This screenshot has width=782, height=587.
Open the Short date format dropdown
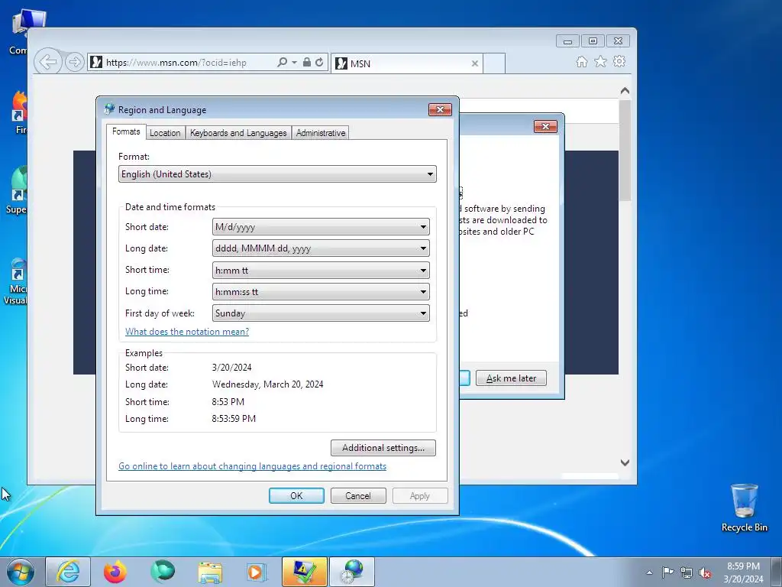(x=321, y=227)
